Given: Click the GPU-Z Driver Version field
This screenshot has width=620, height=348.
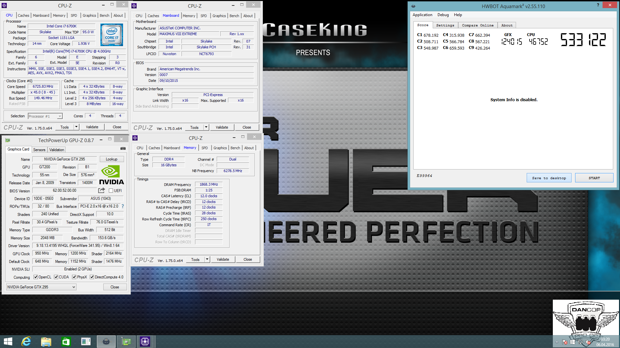Looking at the screenshot, I should [78, 246].
